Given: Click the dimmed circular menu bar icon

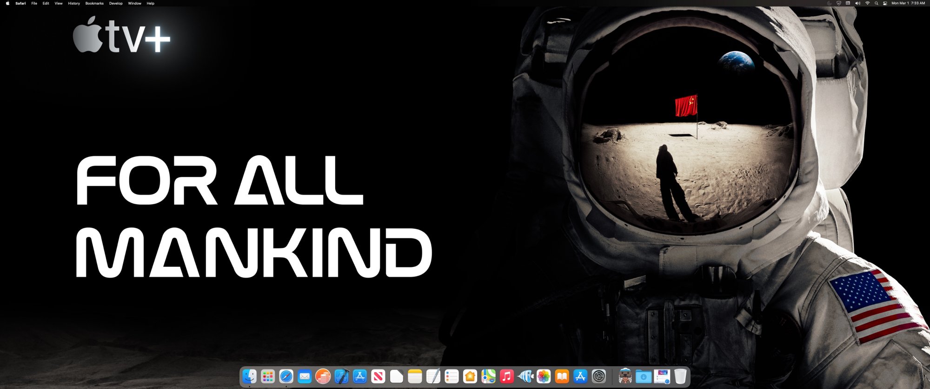Looking at the screenshot, I should (829, 3).
